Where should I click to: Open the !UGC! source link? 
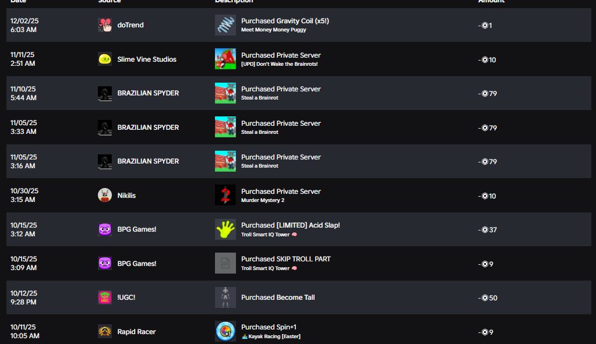tap(126, 297)
